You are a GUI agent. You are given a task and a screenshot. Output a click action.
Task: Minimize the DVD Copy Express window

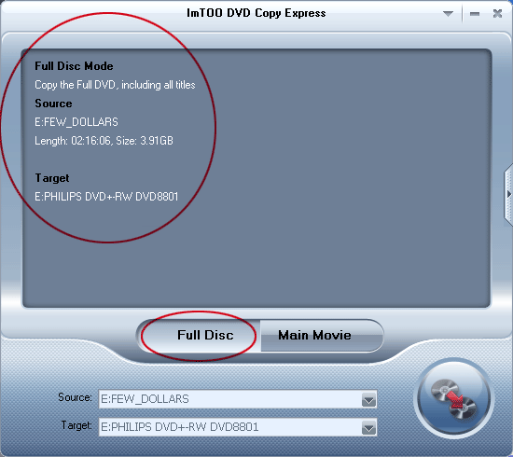pyautogui.click(x=475, y=14)
